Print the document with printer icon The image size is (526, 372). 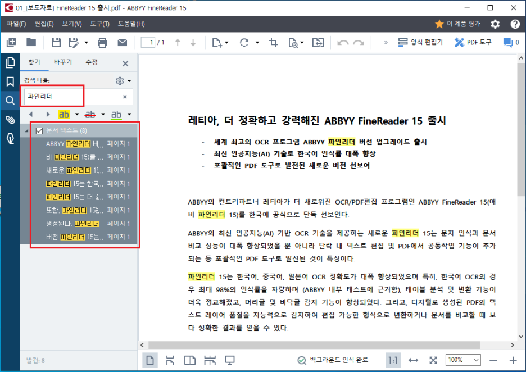click(102, 43)
